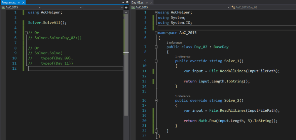Image resolution: width=296 pixels, height=140 pixels.
Task: Click the split editor cross icon
Action: pyautogui.click(x=126, y=7)
